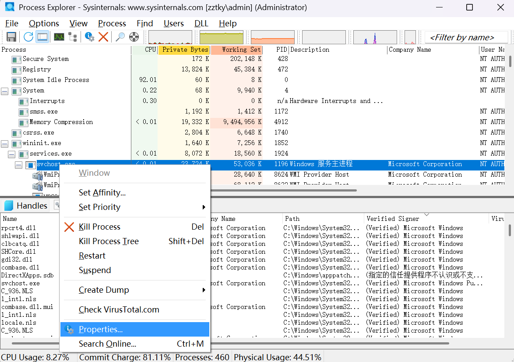Click the Registry process icon

tap(16, 70)
